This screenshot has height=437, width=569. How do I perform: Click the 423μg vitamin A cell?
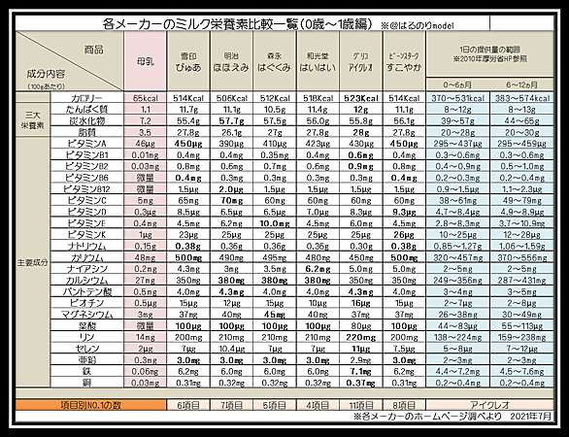coord(318,144)
